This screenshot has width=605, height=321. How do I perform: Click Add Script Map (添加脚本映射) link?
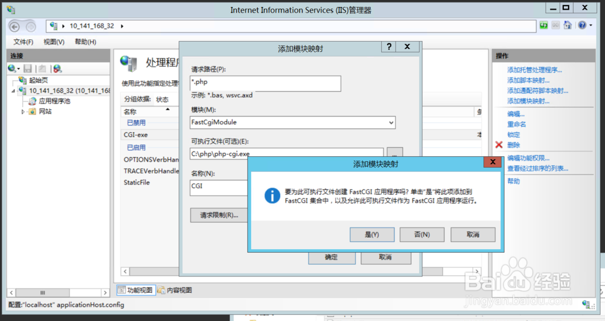(x=528, y=80)
